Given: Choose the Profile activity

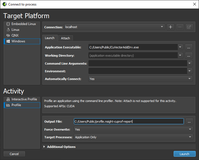Looking at the screenshot, I should pos(16,105).
